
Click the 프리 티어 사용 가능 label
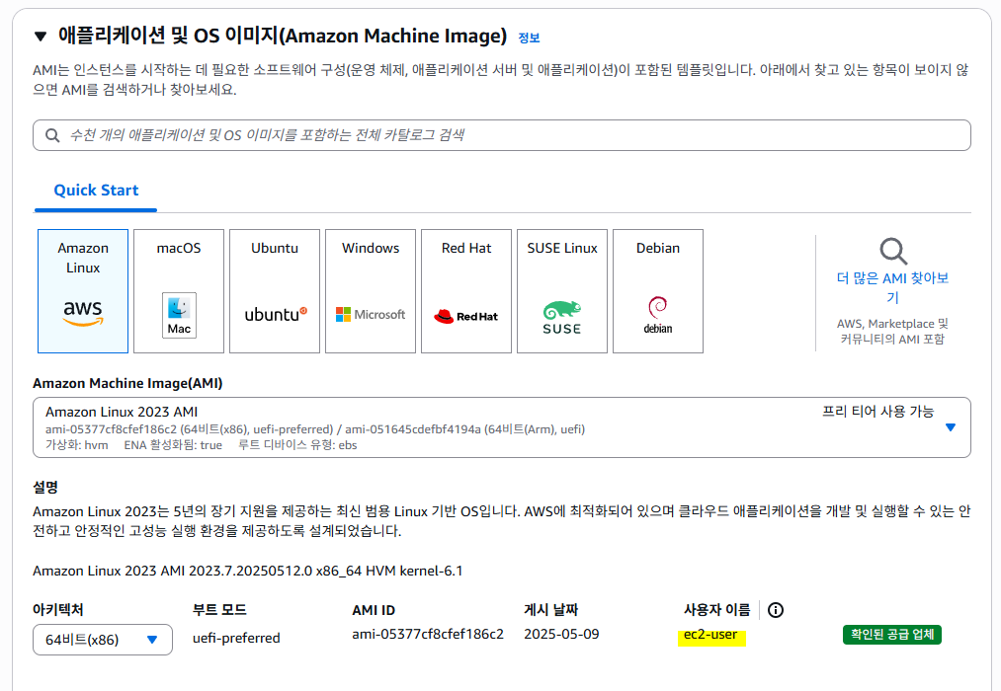tap(877, 412)
